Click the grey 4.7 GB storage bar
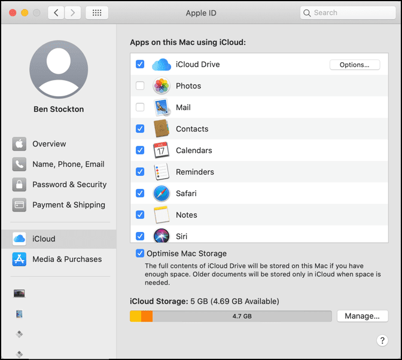The height and width of the screenshot is (360, 402). click(242, 316)
